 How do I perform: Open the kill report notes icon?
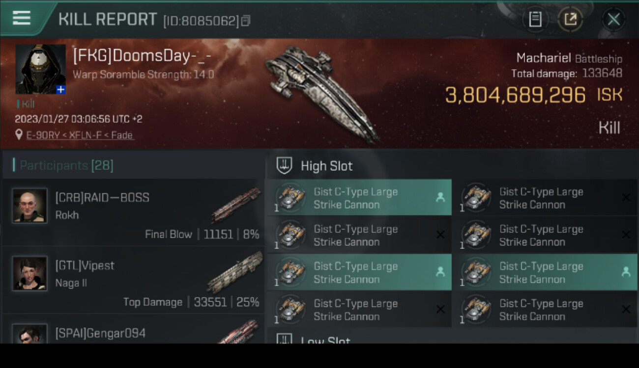coord(535,19)
